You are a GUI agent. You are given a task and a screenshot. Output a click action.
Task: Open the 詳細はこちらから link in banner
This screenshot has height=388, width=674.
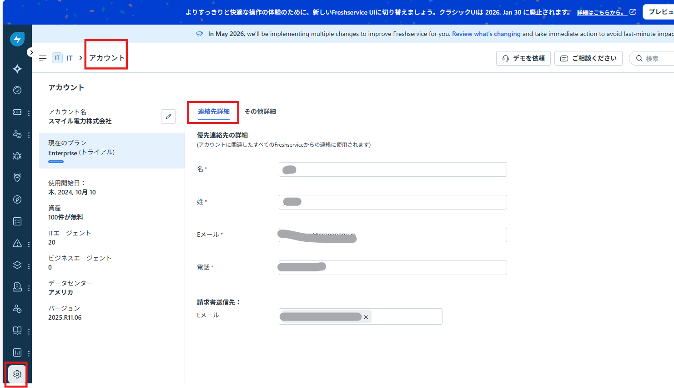click(602, 12)
